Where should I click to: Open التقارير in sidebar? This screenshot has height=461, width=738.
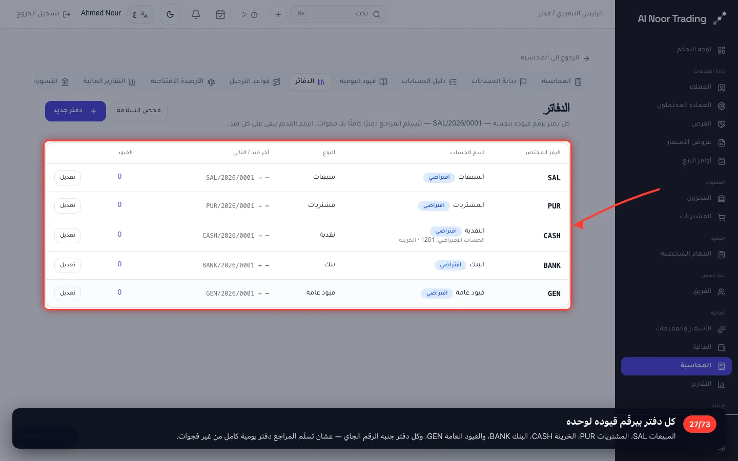676,384
